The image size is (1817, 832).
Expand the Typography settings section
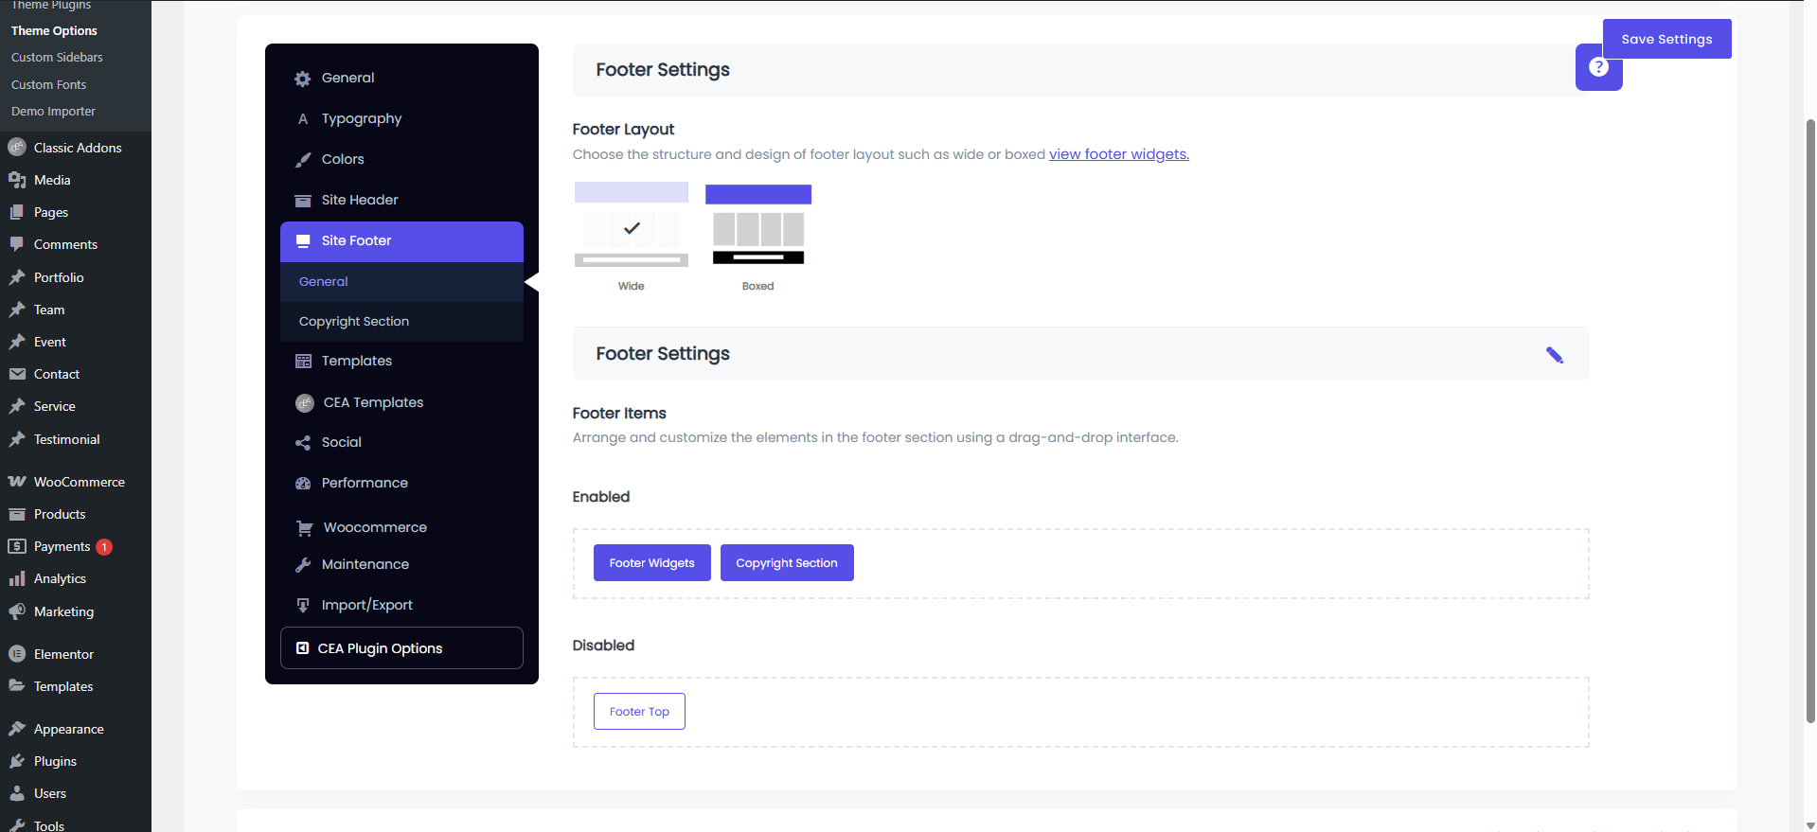[x=361, y=118]
